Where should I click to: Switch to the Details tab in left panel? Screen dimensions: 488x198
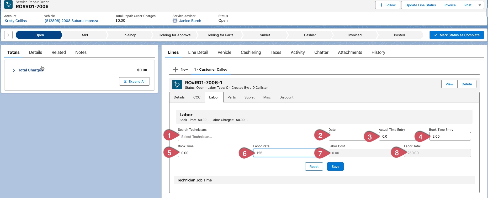point(35,52)
